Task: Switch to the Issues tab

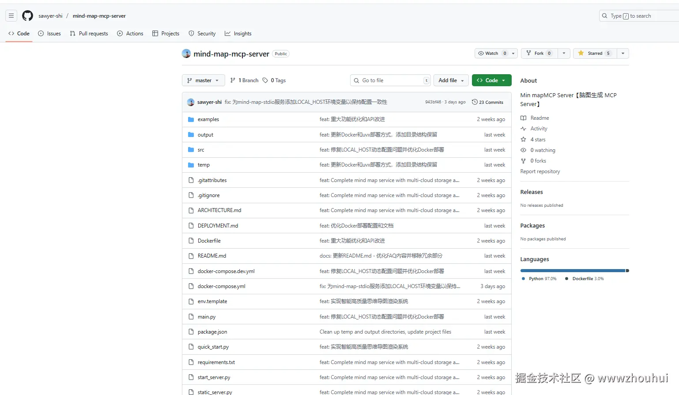Action: [x=49, y=34]
